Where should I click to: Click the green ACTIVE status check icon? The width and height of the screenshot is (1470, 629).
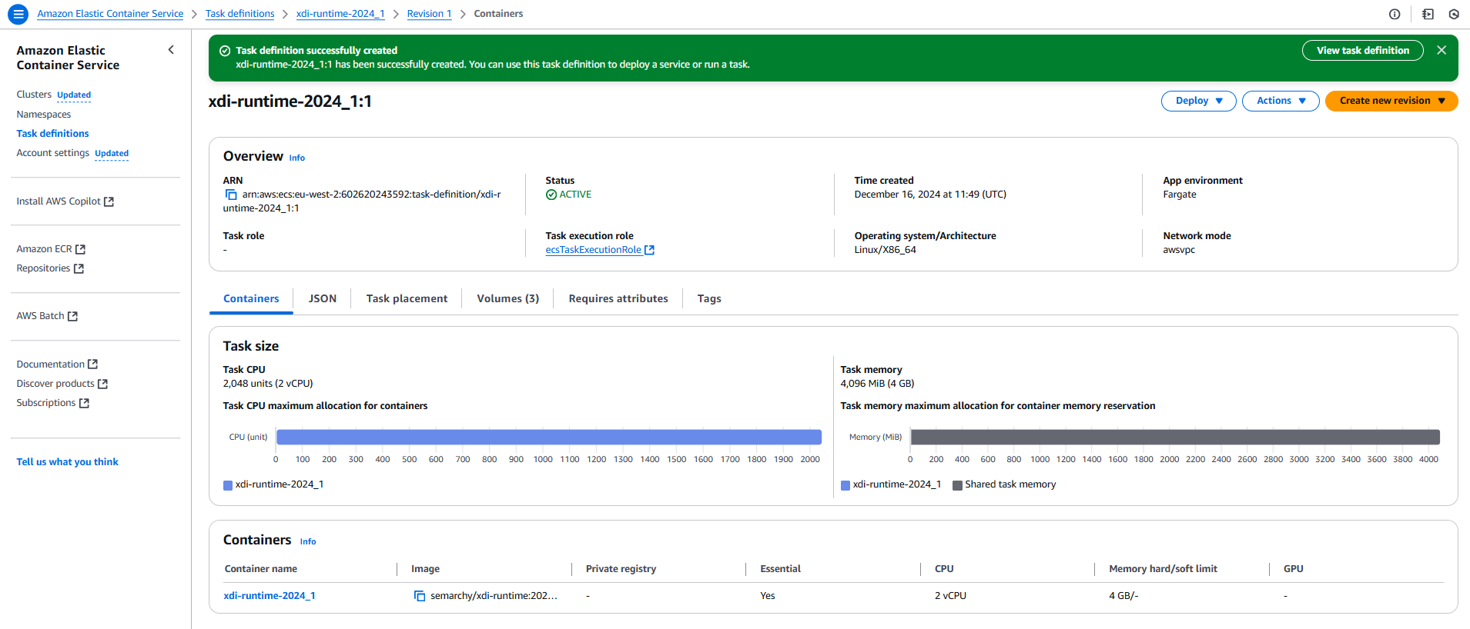(x=551, y=195)
